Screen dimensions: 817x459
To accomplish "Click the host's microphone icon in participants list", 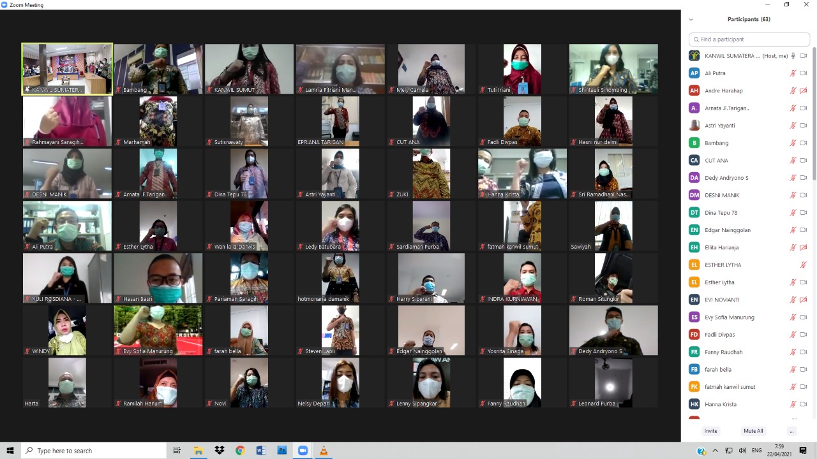I will tap(793, 56).
